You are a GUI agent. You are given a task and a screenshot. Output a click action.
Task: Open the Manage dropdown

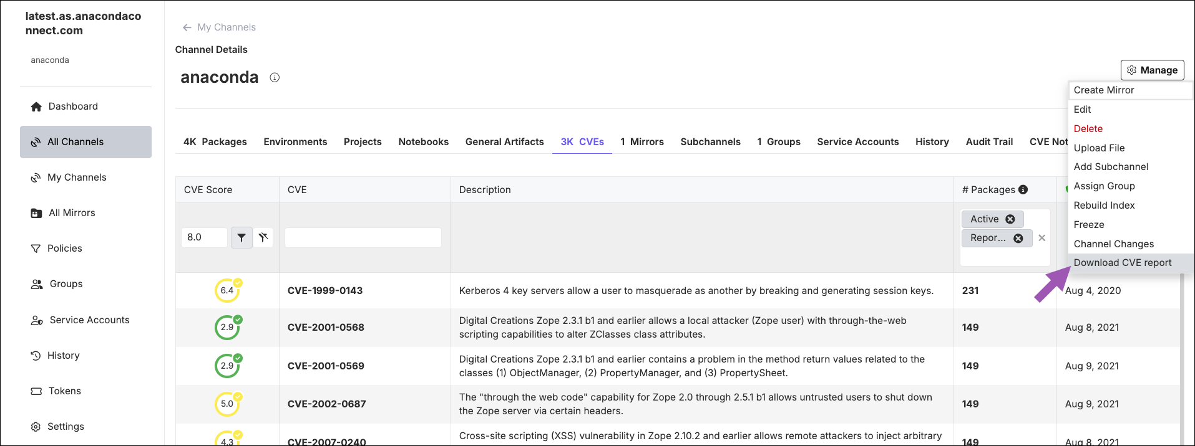(1152, 70)
